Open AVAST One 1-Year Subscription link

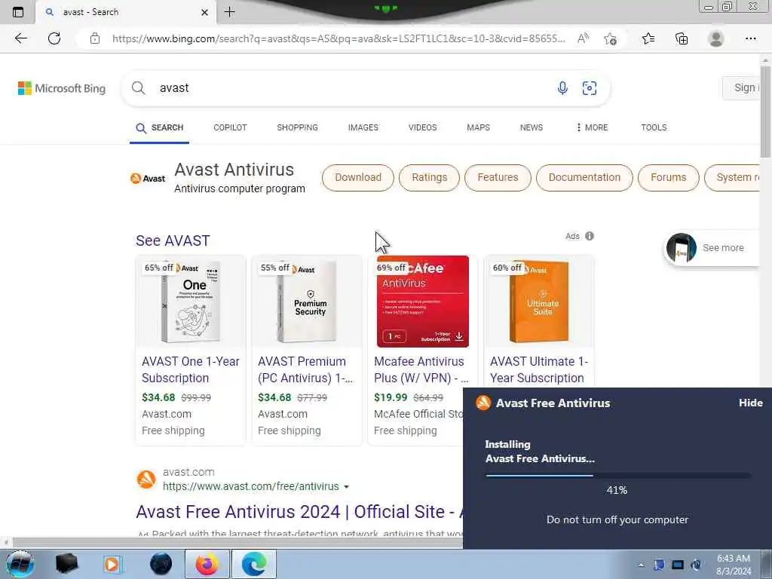click(x=191, y=369)
